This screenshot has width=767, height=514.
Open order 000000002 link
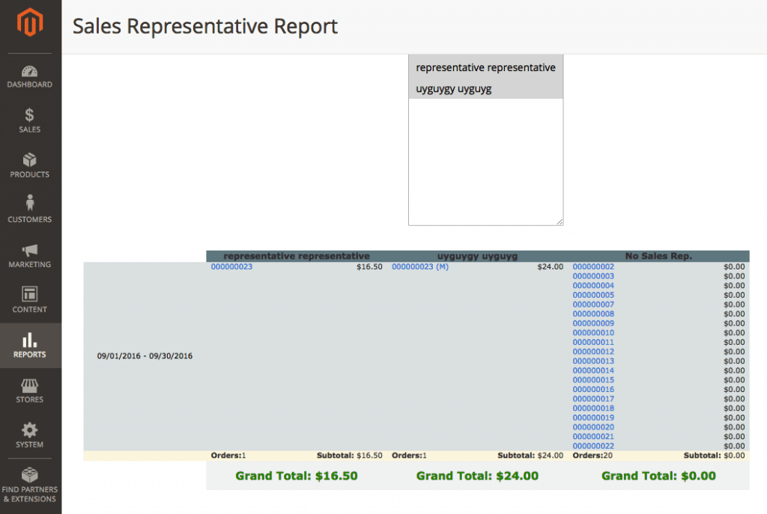(x=593, y=266)
